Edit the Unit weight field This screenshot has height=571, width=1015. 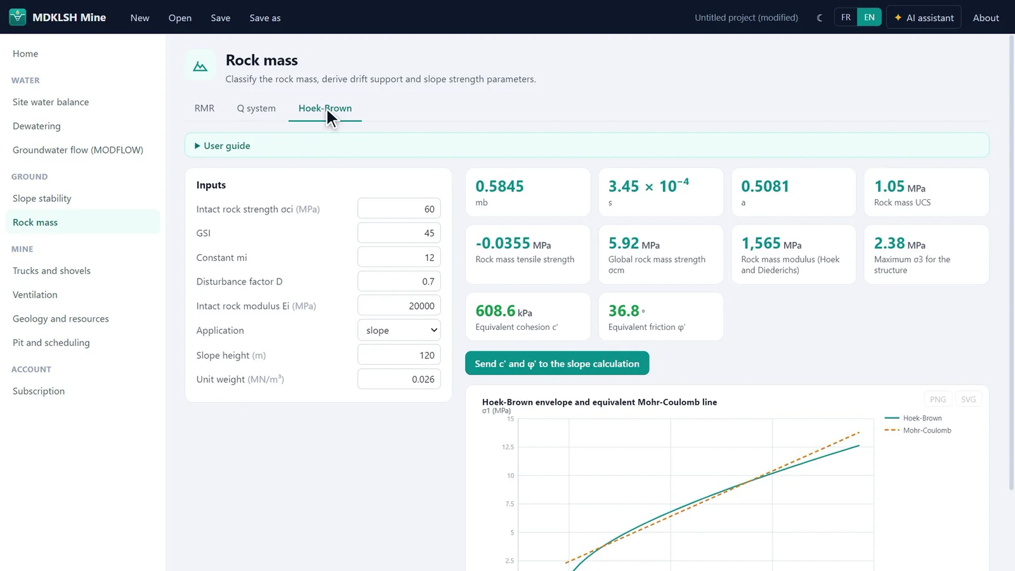point(399,379)
